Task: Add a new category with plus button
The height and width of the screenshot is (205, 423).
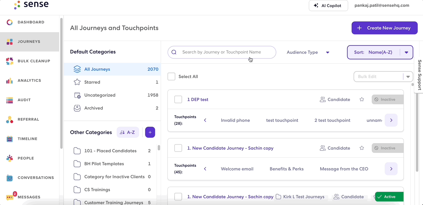Action: click(x=150, y=133)
